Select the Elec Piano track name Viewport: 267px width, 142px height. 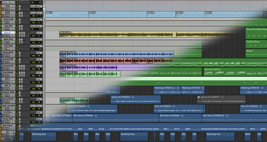[x=7, y=125]
